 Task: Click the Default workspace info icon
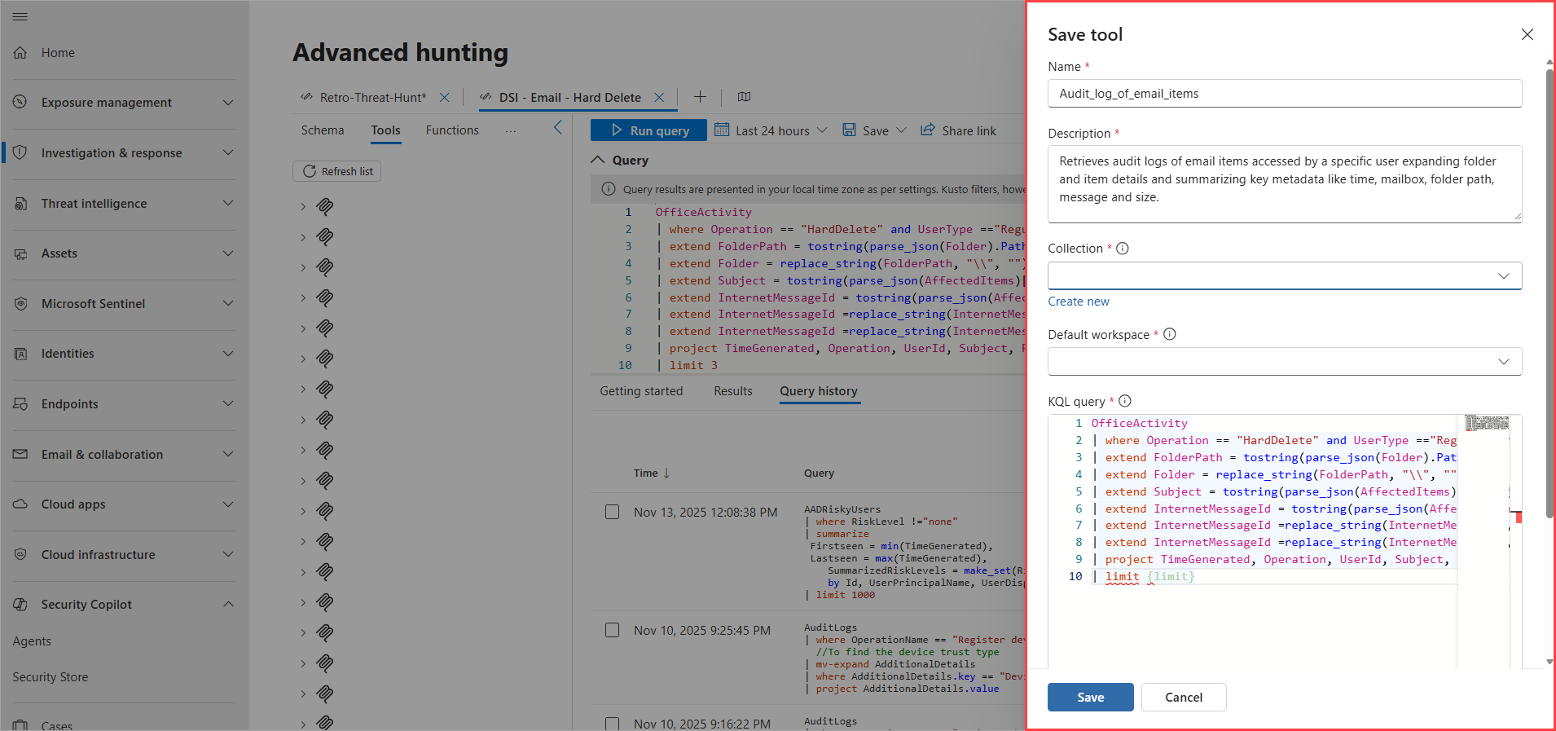coord(1169,334)
